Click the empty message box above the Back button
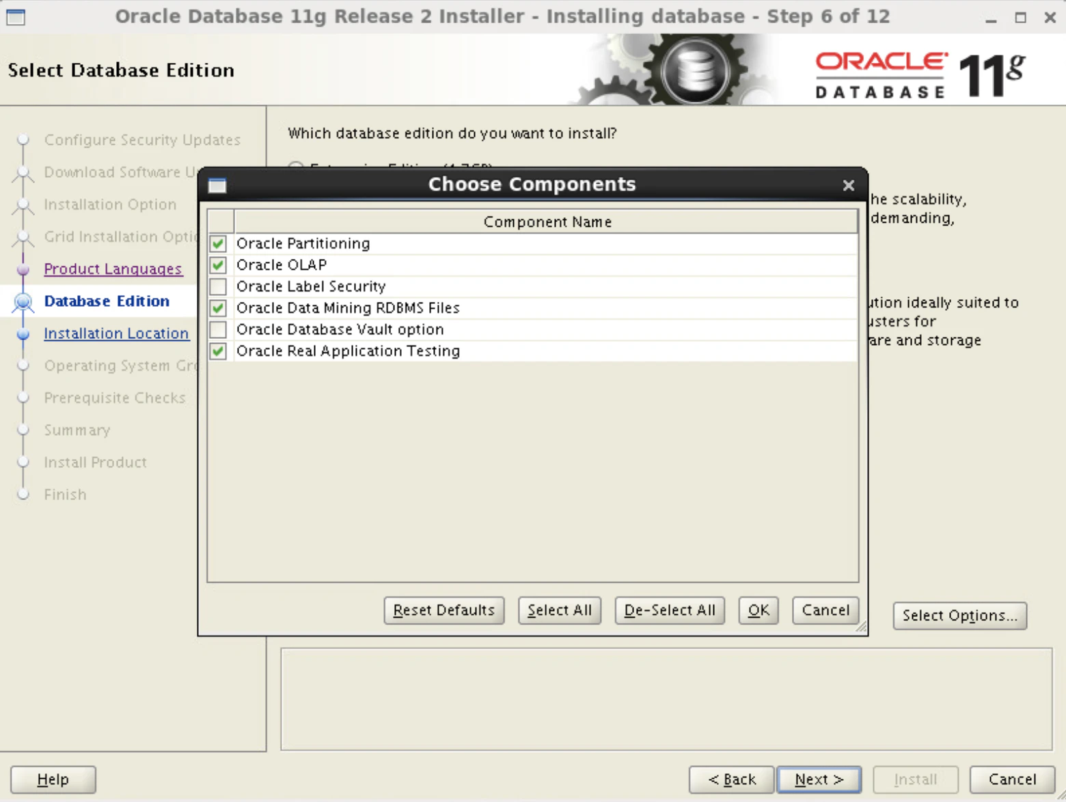 click(666, 699)
